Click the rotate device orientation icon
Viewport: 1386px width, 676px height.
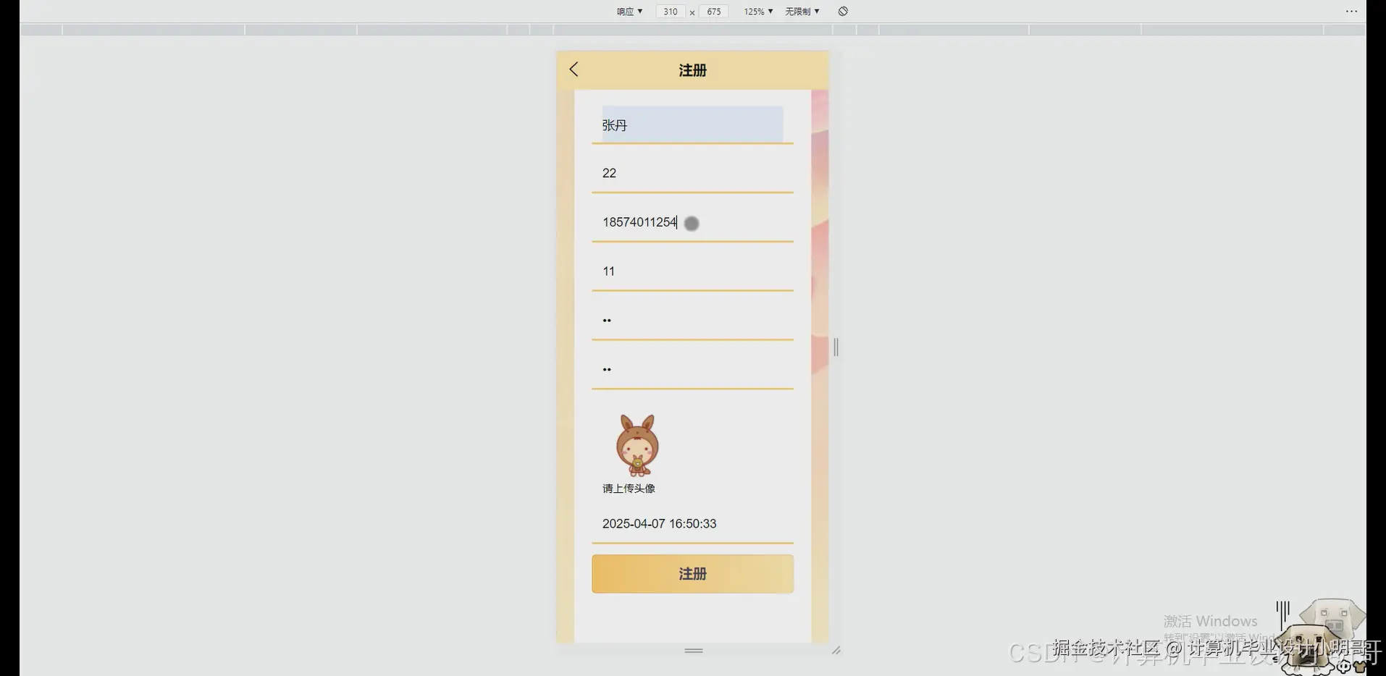point(841,11)
